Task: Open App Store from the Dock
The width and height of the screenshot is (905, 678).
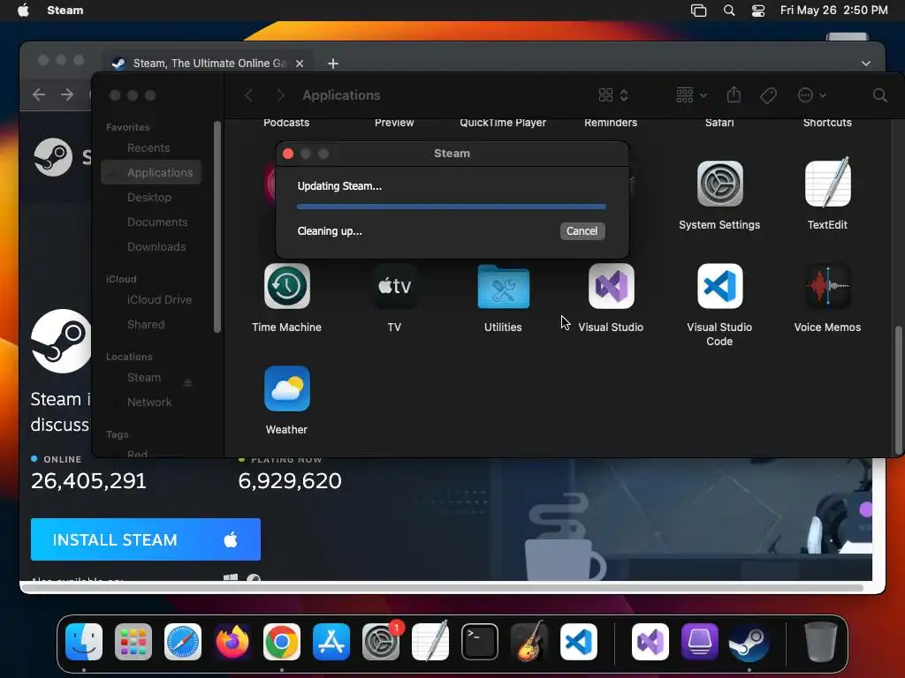Action: click(331, 642)
